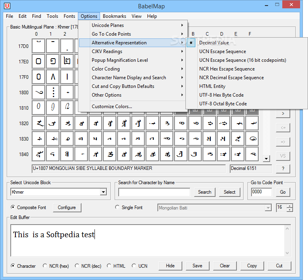Choose the Character output radio button
This screenshot has width=308, height=280.
coord(13,266)
